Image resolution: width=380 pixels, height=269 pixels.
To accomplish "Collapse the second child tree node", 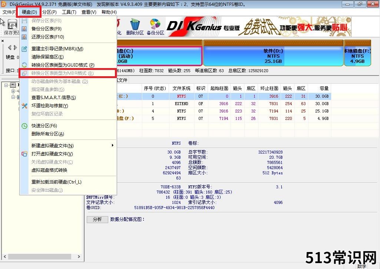I will coord(13,97).
